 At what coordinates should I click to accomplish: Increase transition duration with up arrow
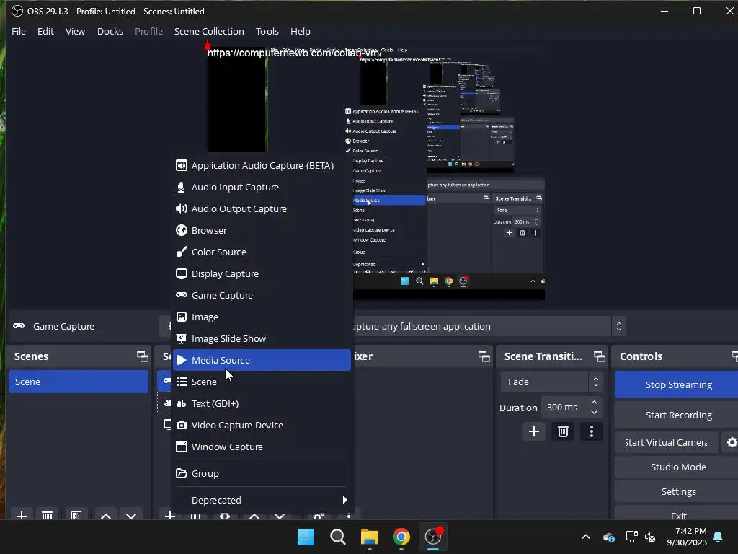[594, 403]
